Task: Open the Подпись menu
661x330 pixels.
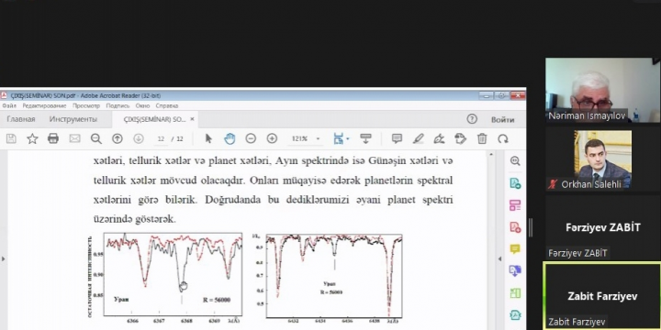Action: pos(118,105)
